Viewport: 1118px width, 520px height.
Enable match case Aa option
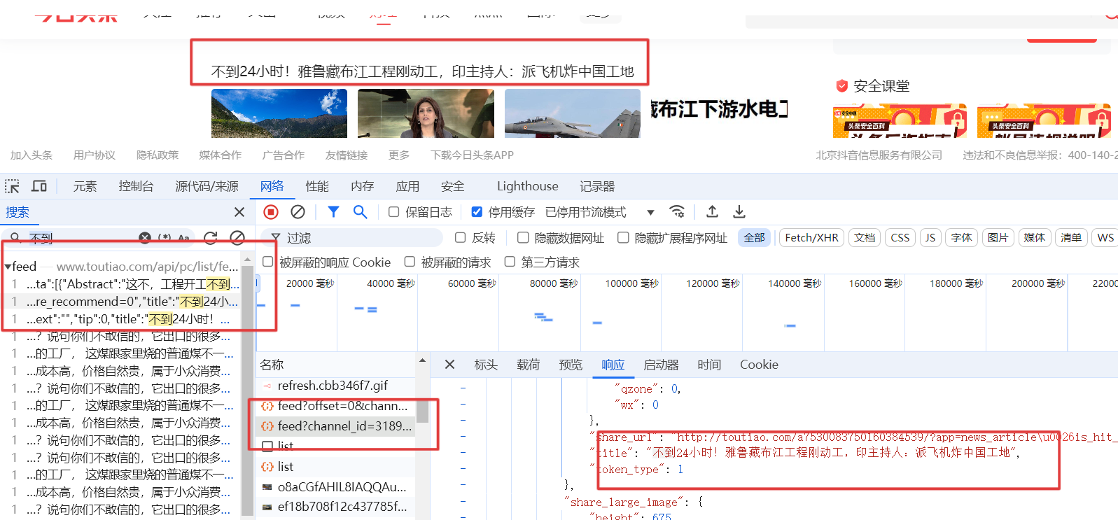pos(183,238)
